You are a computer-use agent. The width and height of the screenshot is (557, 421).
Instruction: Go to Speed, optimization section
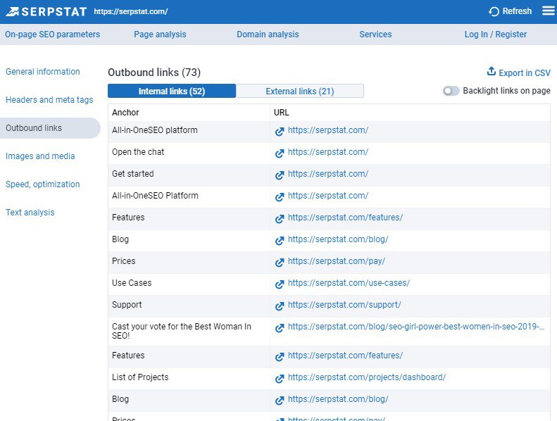pyautogui.click(x=43, y=184)
